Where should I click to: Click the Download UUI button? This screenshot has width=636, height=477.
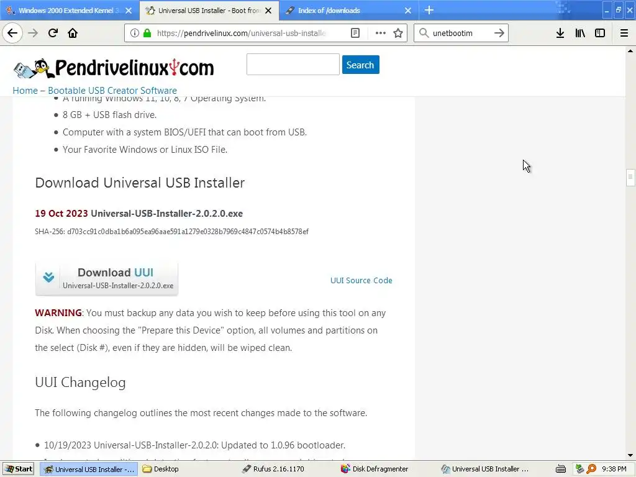click(107, 279)
